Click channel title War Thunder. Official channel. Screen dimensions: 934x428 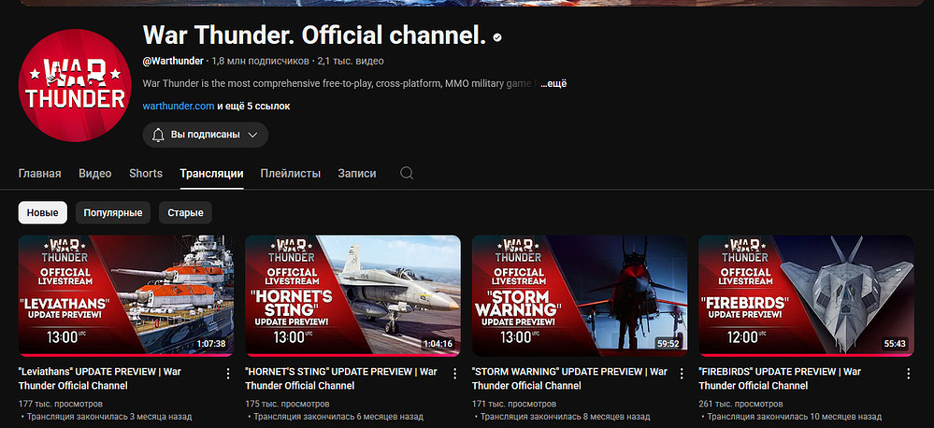pos(314,36)
